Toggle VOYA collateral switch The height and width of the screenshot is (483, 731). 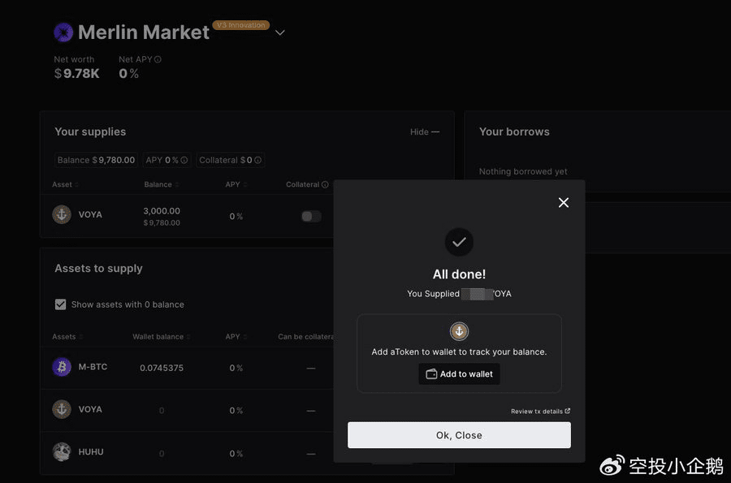(x=311, y=216)
